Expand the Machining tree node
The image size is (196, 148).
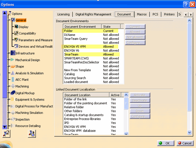pyautogui.click(x=9, y=86)
